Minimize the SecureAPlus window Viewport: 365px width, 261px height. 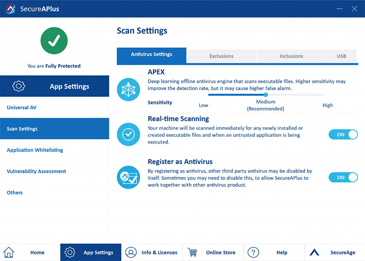pyautogui.click(x=339, y=9)
